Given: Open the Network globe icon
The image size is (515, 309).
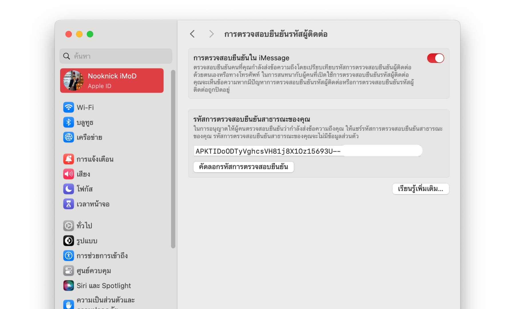Looking at the screenshot, I should click(68, 137).
